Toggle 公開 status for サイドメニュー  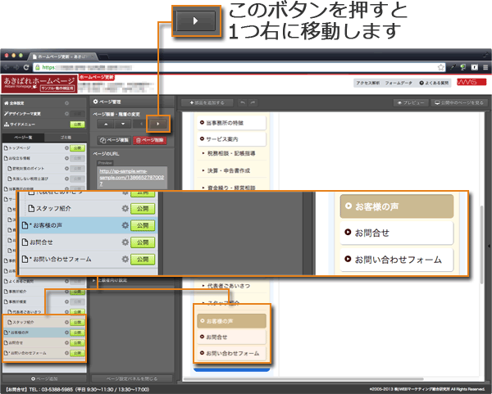(77, 125)
